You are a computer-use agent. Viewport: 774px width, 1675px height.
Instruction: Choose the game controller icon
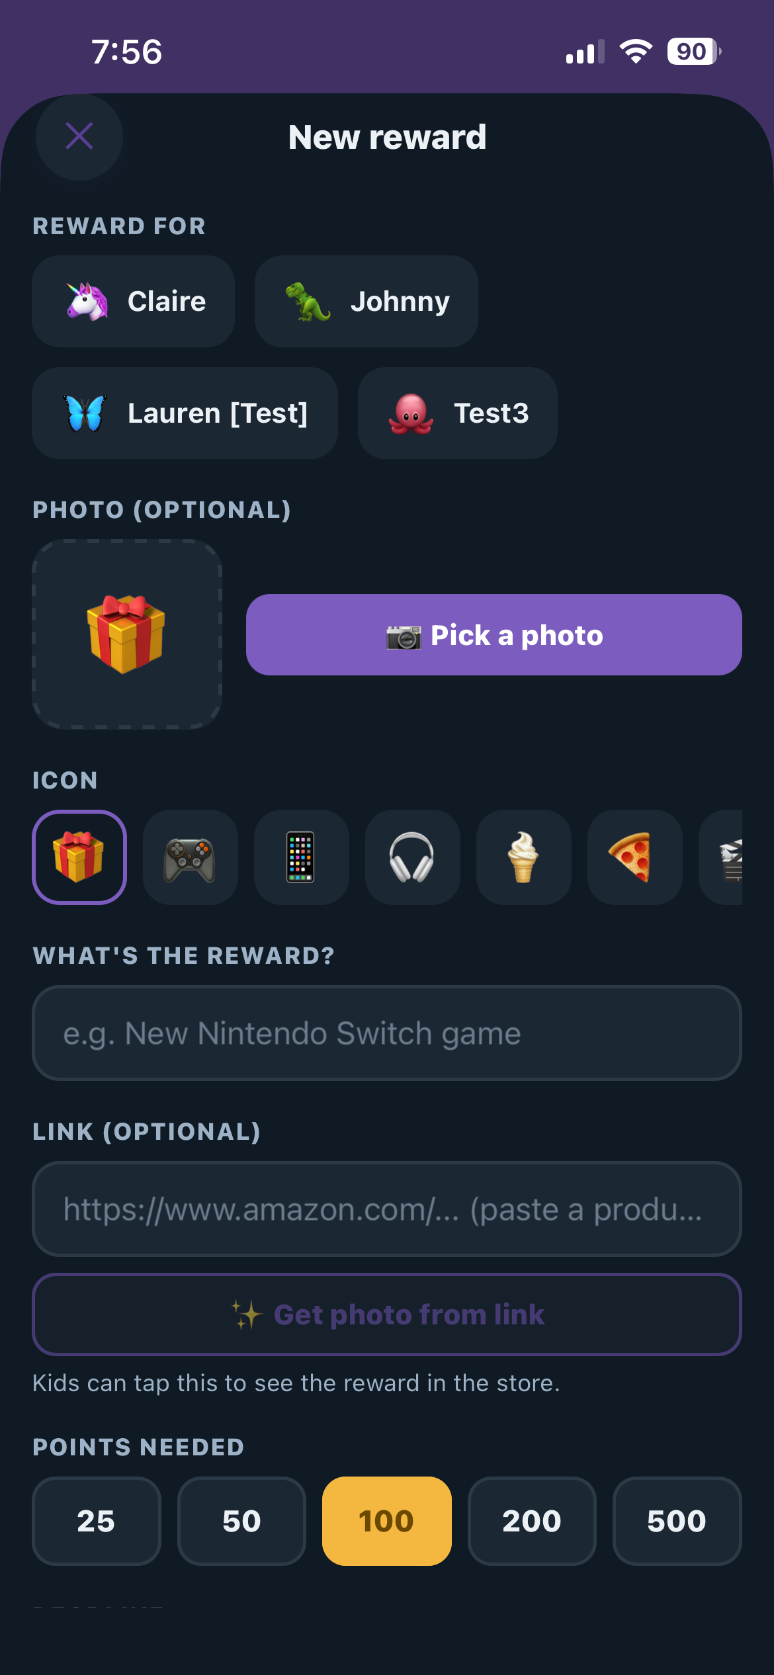[191, 857]
